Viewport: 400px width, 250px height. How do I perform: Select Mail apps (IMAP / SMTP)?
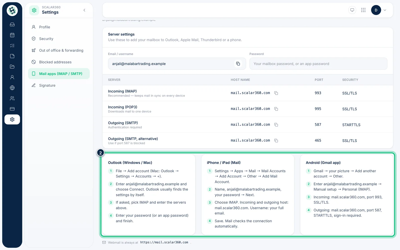[59, 74]
